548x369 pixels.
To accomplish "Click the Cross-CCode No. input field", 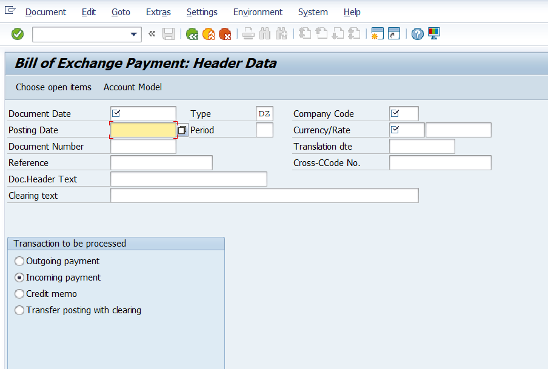I will (440, 163).
